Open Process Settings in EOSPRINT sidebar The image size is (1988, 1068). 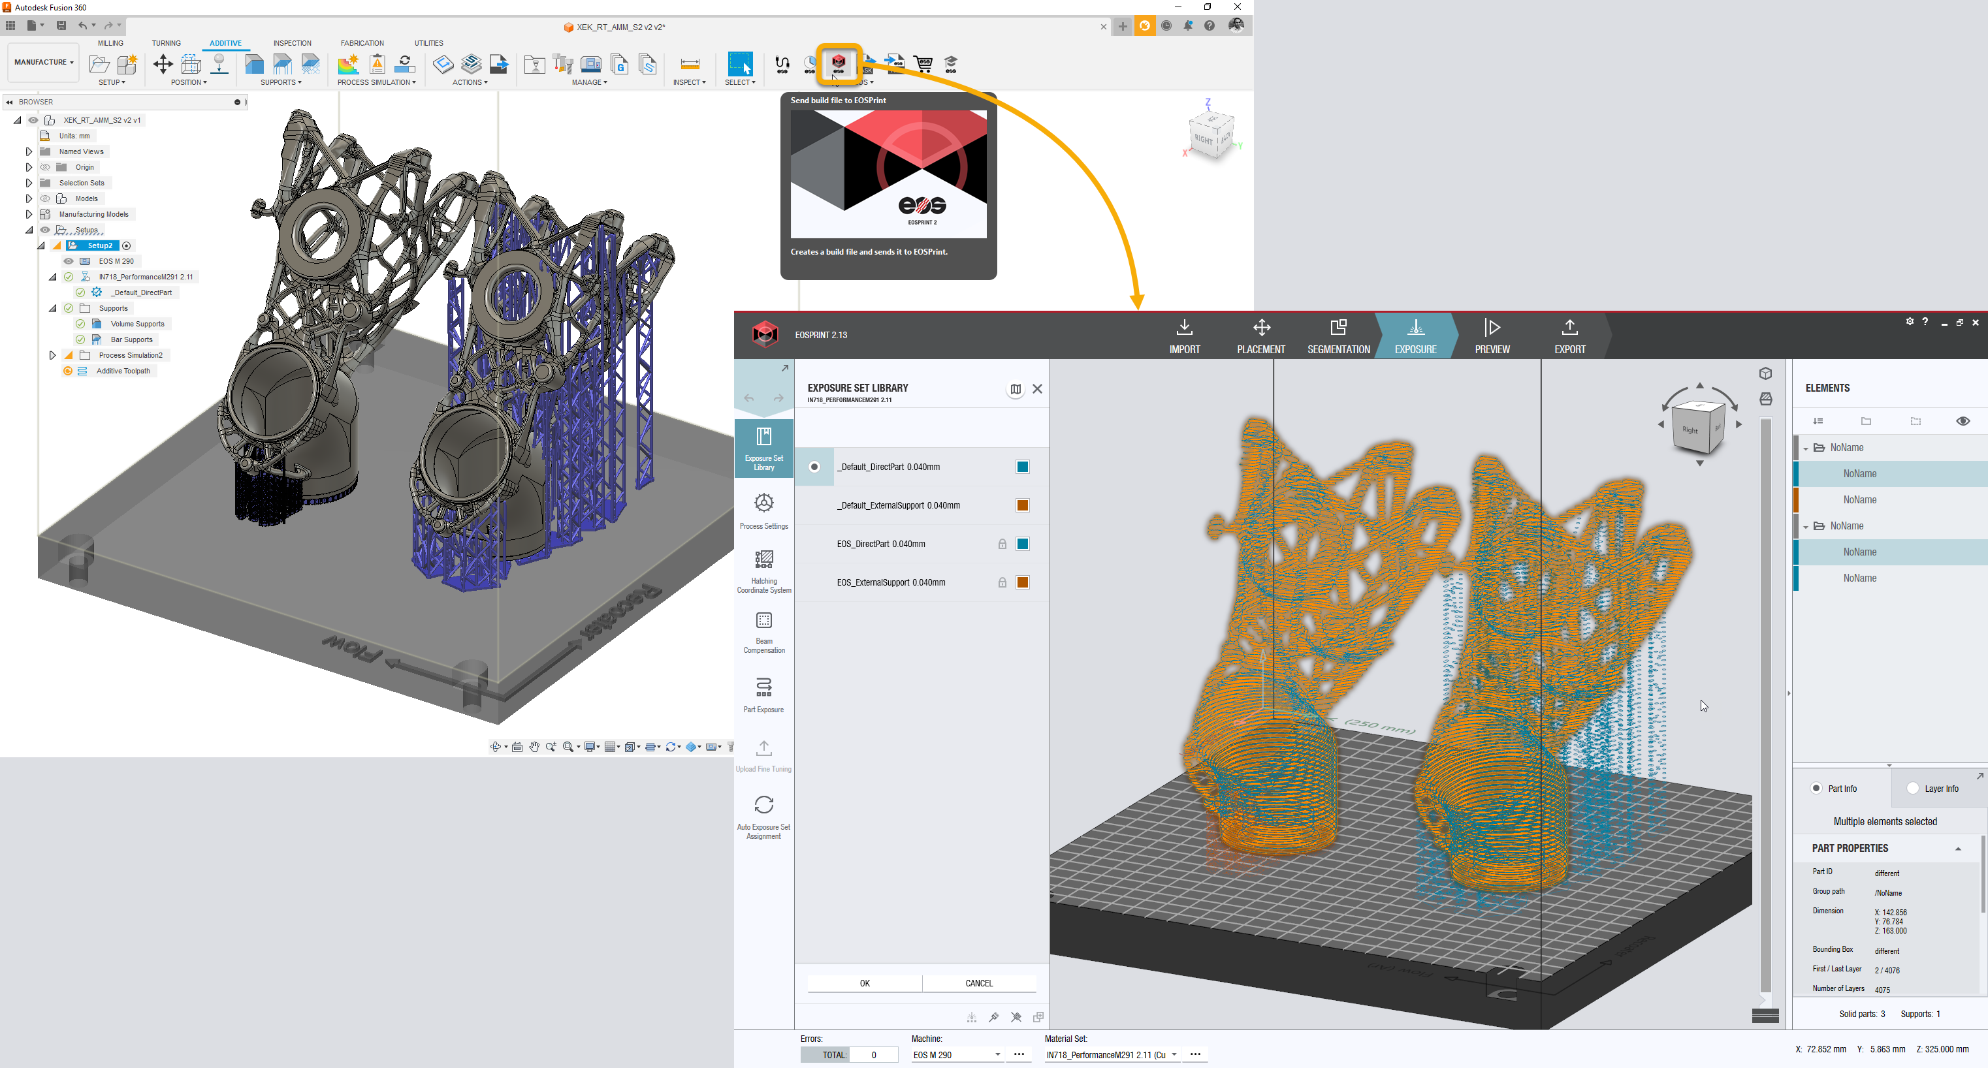click(x=763, y=511)
